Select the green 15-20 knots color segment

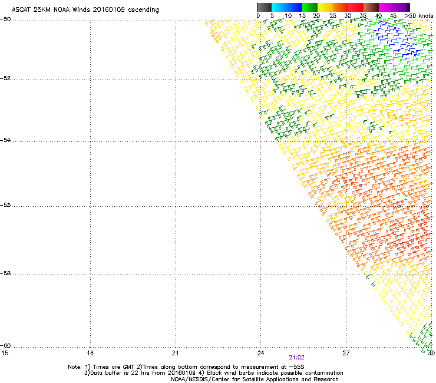click(310, 7)
